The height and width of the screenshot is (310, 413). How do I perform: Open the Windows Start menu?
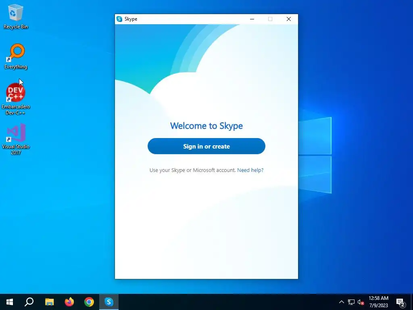10,302
